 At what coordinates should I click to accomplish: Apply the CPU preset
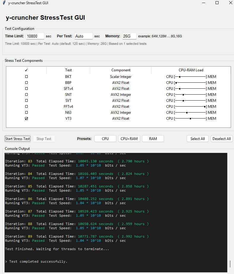pos(105,139)
